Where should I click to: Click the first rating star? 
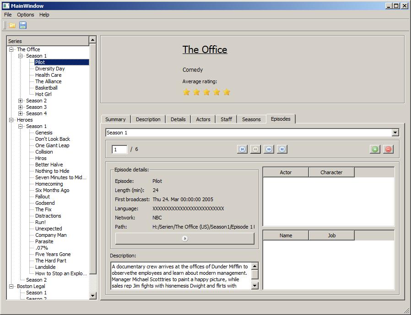coord(186,92)
